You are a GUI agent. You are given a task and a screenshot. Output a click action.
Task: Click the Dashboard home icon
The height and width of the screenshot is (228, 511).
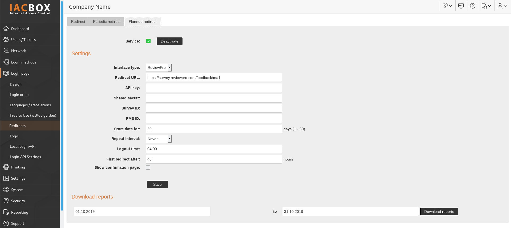[6, 29]
